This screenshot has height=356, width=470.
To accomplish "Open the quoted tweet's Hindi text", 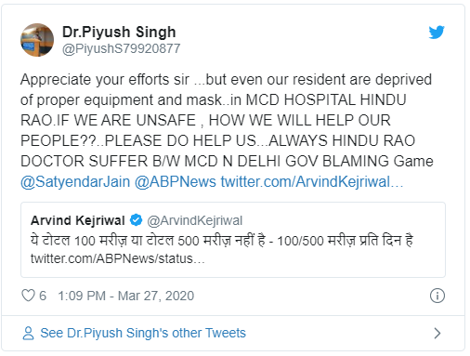I will pos(222,240).
